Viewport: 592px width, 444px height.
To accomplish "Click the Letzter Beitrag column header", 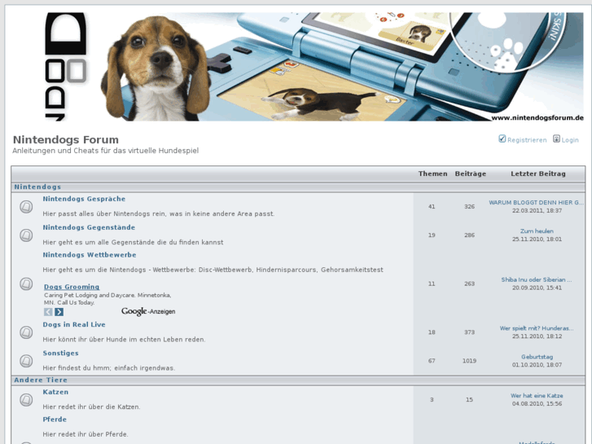I will (x=538, y=174).
